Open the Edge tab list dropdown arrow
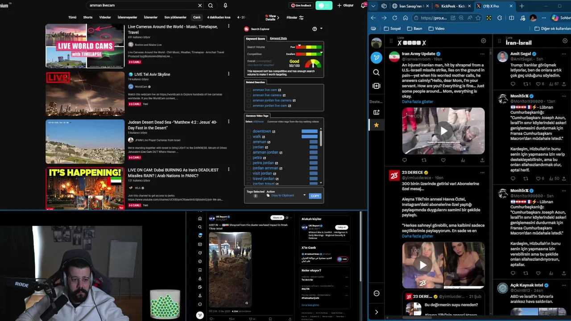This screenshot has width=571, height=321. point(374,6)
